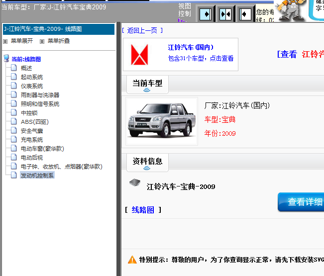The image size is (324, 276).
Task: Click the 当前车型 section tab
Action: pos(147,85)
